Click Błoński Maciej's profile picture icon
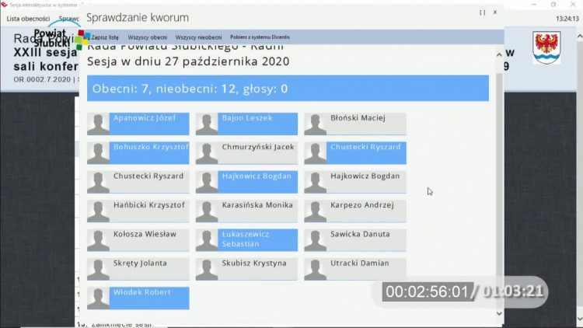 click(315, 124)
